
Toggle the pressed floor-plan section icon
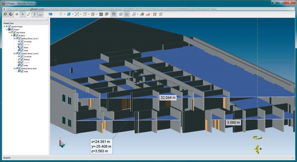point(114,14)
